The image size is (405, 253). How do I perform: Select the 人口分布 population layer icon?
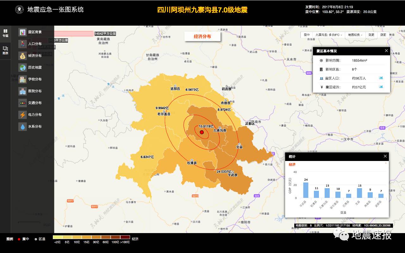(22, 44)
